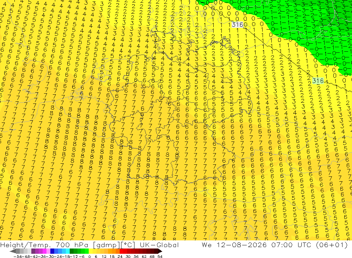This screenshot has width=352, height=258.
Task: Select the dark blue legend swatch
Action: click(x=52, y=251)
